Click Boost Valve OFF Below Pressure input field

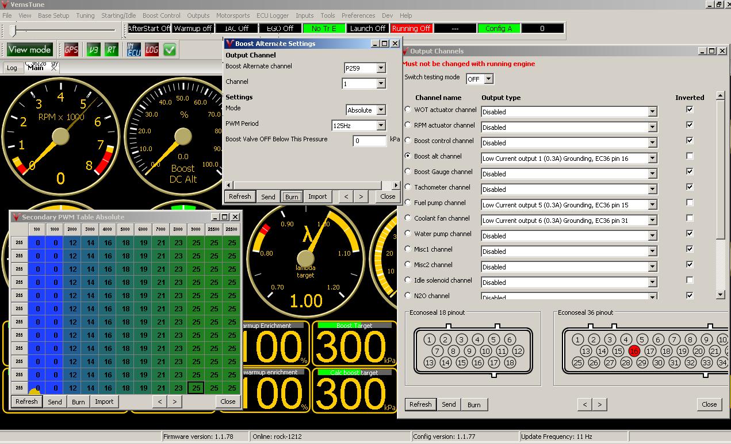pos(370,141)
